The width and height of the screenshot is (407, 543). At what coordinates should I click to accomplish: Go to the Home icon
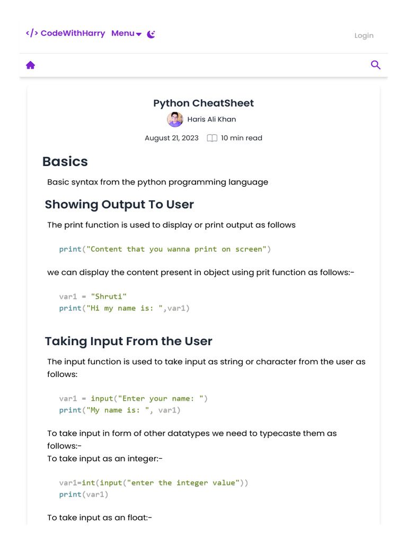31,65
